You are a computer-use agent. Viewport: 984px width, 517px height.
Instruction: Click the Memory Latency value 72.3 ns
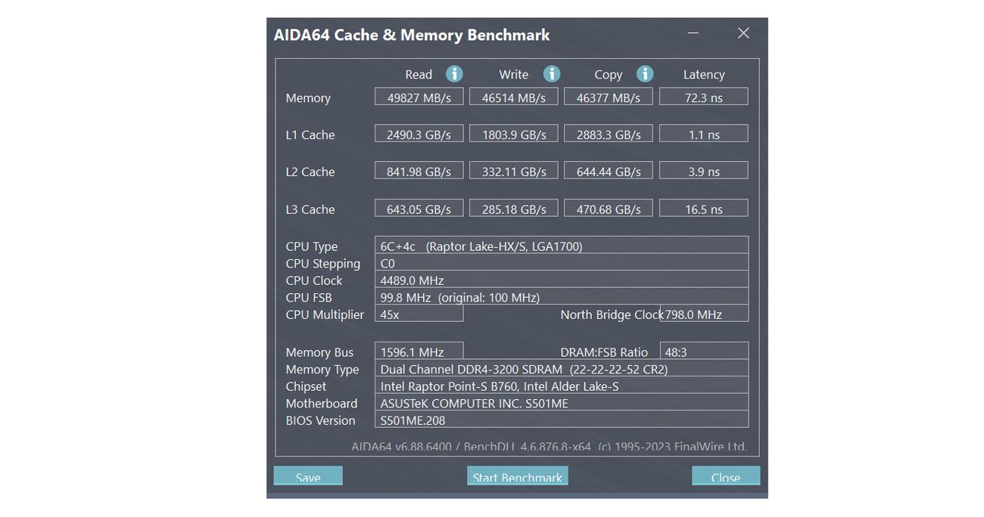pos(703,98)
